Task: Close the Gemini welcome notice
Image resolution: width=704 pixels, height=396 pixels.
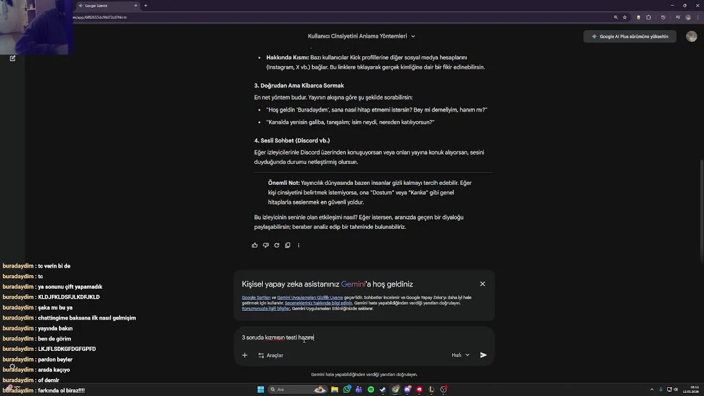Action: click(x=482, y=284)
